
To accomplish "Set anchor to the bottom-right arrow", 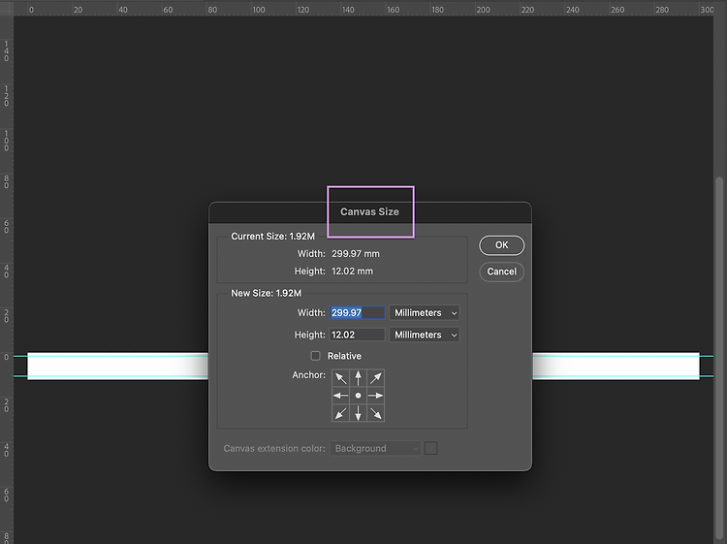I will coord(375,413).
